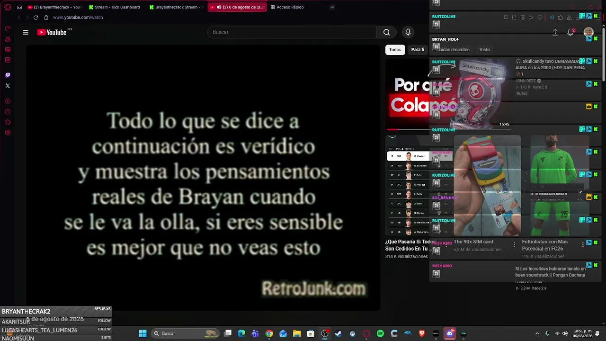Open Discord from the taskbar
The image size is (606, 341).
pos(450,333)
